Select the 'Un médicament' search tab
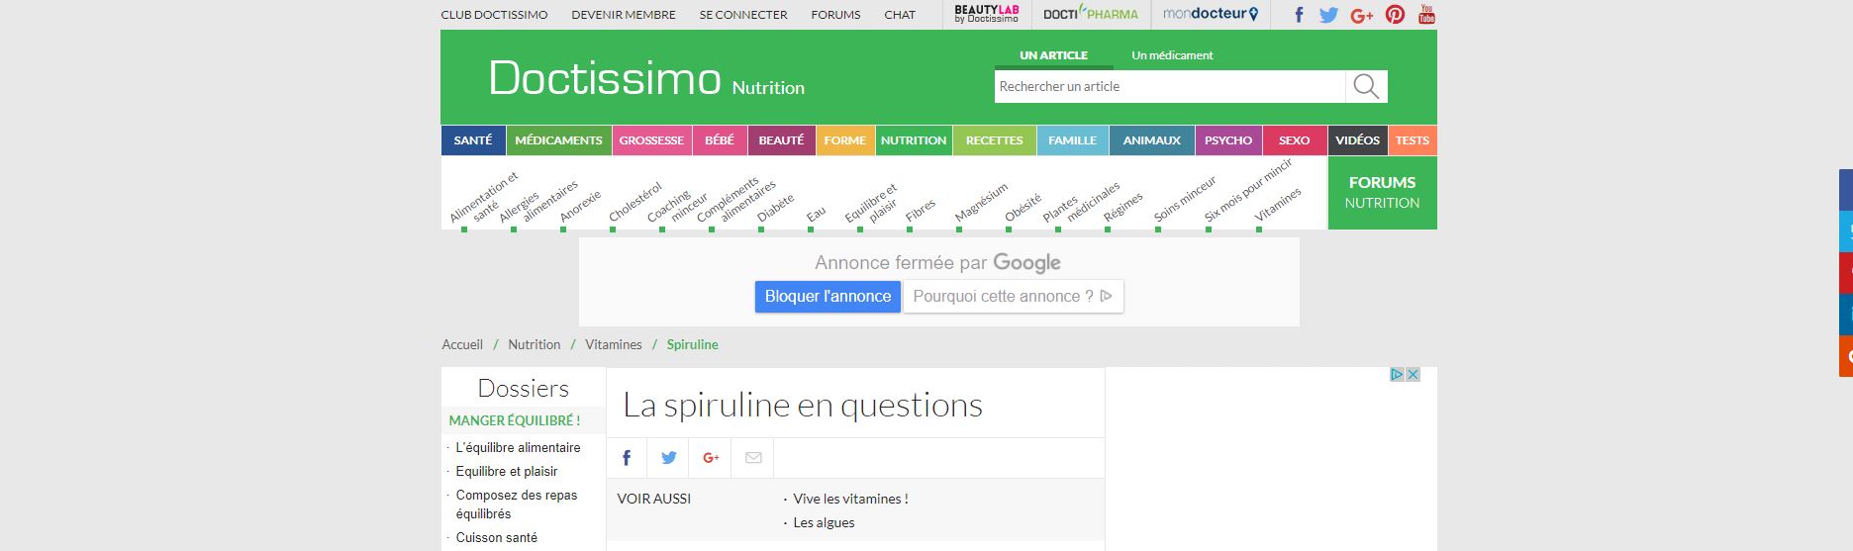 (1172, 55)
